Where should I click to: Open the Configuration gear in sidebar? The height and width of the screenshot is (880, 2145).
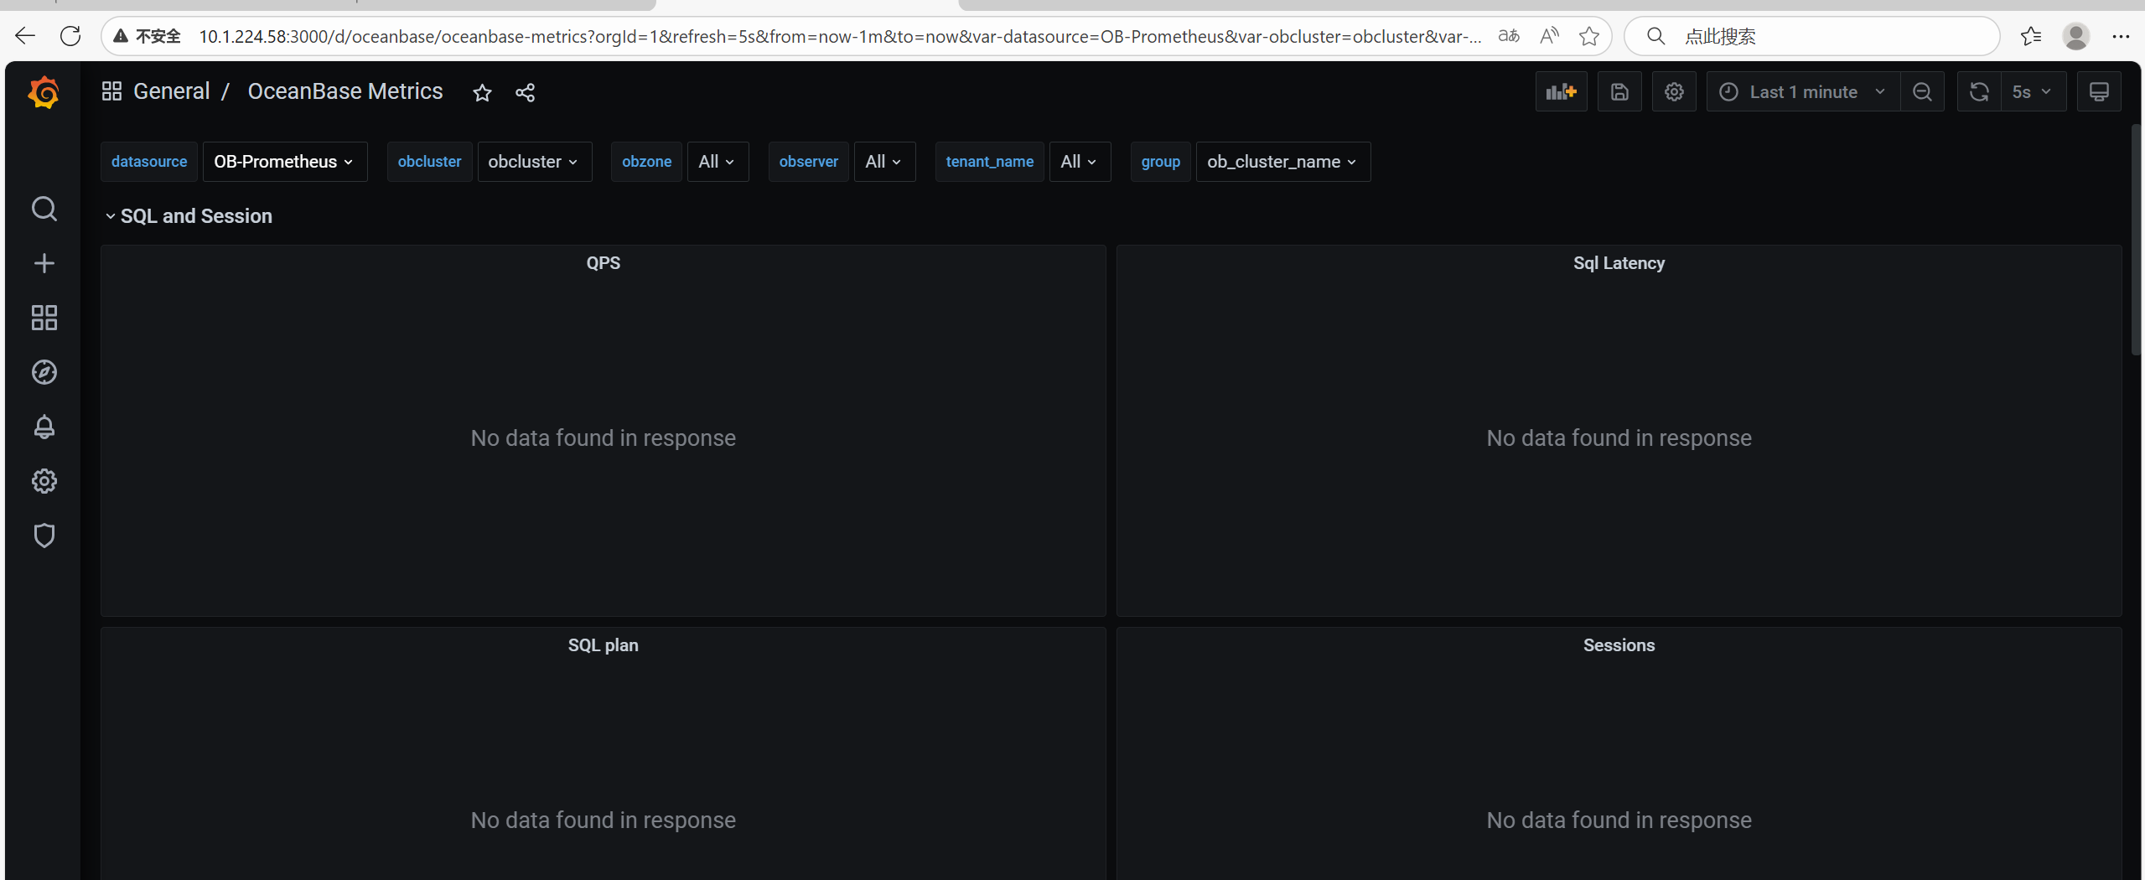tap(44, 481)
